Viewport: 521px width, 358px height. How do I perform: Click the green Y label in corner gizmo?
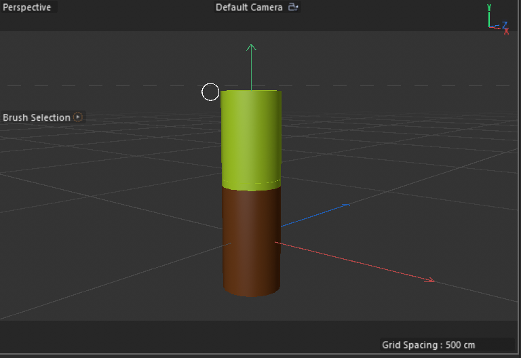(490, 7)
